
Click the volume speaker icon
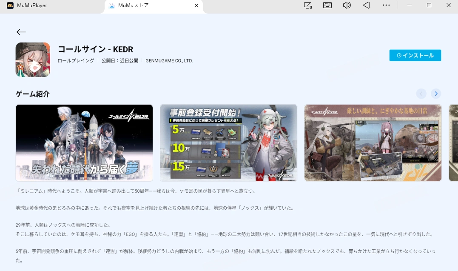pos(347,5)
